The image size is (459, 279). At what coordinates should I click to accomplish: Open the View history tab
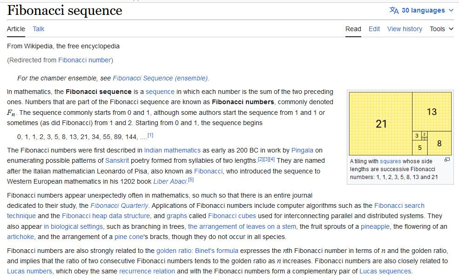point(405,29)
